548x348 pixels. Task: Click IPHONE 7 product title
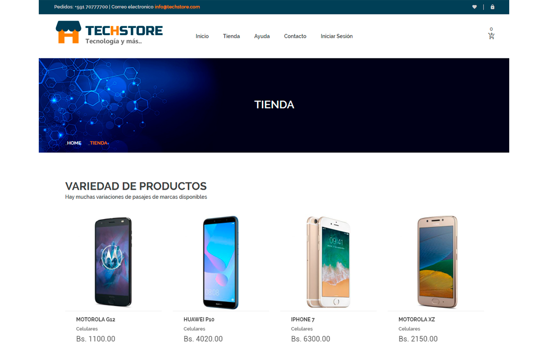pyautogui.click(x=303, y=320)
